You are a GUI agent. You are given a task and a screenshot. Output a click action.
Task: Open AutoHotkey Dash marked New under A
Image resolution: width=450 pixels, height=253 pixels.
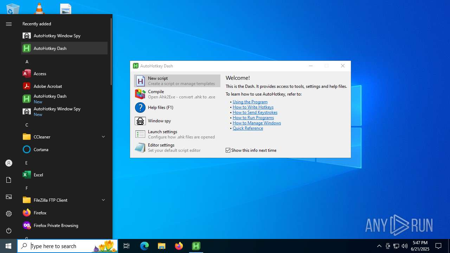tap(64, 99)
